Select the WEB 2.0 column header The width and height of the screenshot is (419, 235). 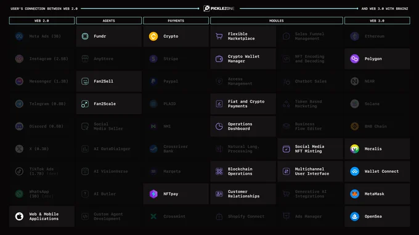pos(42,20)
